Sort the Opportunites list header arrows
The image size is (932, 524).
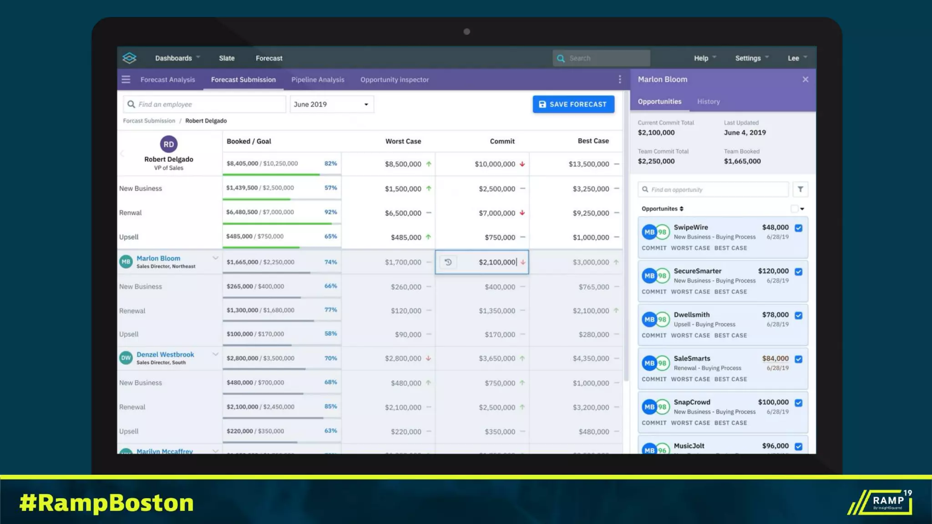coord(681,209)
